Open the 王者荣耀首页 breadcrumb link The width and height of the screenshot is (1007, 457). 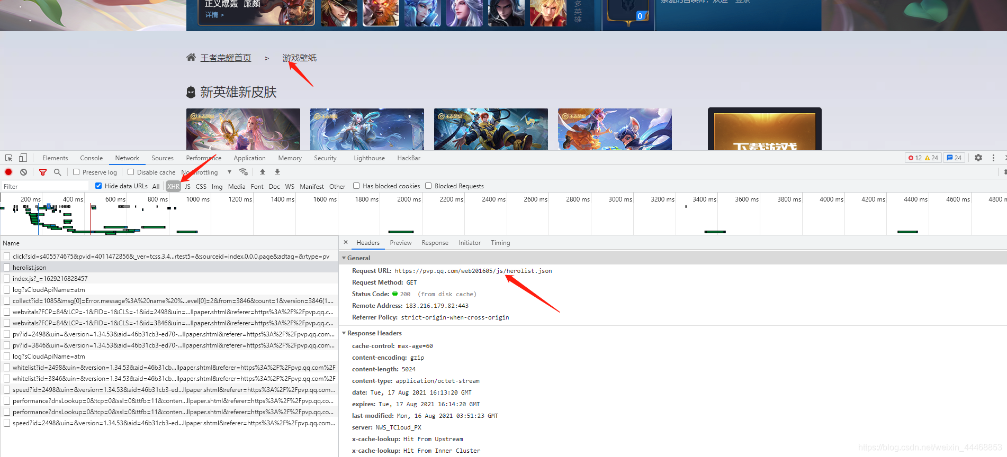click(x=226, y=58)
